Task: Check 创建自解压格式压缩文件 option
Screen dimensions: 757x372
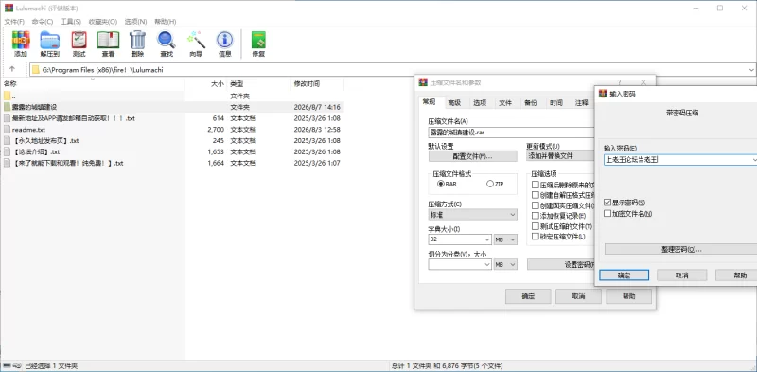Action: coord(536,195)
